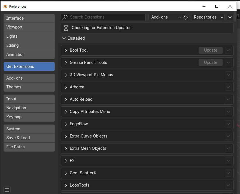Expand the F2 add-on entry
Screen dimensions: 240x194
coord(66,161)
